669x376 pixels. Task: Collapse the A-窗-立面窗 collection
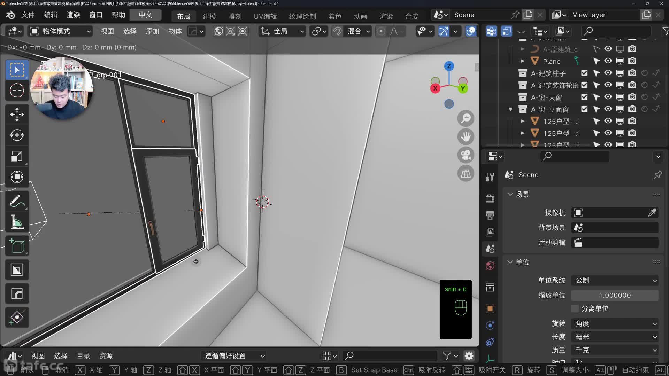[x=510, y=109]
